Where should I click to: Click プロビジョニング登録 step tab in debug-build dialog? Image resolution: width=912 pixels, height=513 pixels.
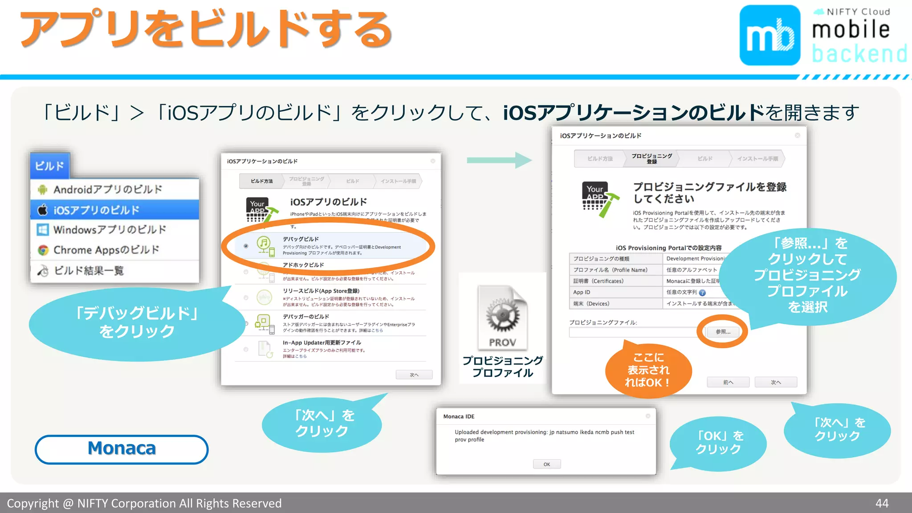(307, 181)
